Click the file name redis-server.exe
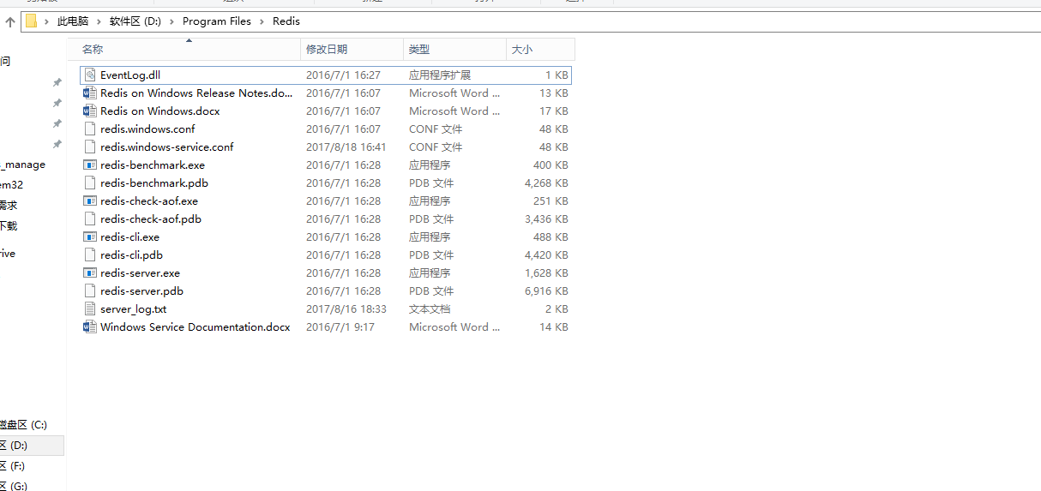Viewport: 1041px width, 491px height. click(140, 273)
